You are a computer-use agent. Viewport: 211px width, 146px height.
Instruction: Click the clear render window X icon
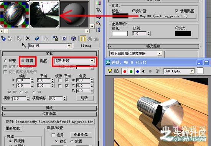click(158, 71)
